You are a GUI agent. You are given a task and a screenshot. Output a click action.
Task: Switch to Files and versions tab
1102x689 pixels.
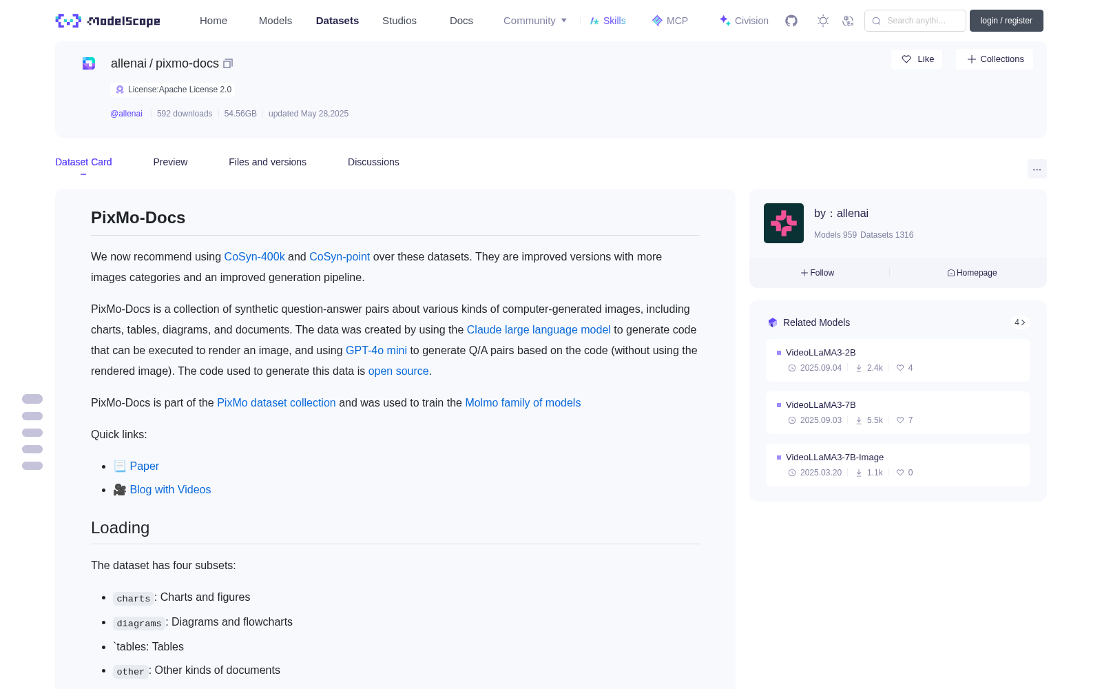[x=267, y=162]
